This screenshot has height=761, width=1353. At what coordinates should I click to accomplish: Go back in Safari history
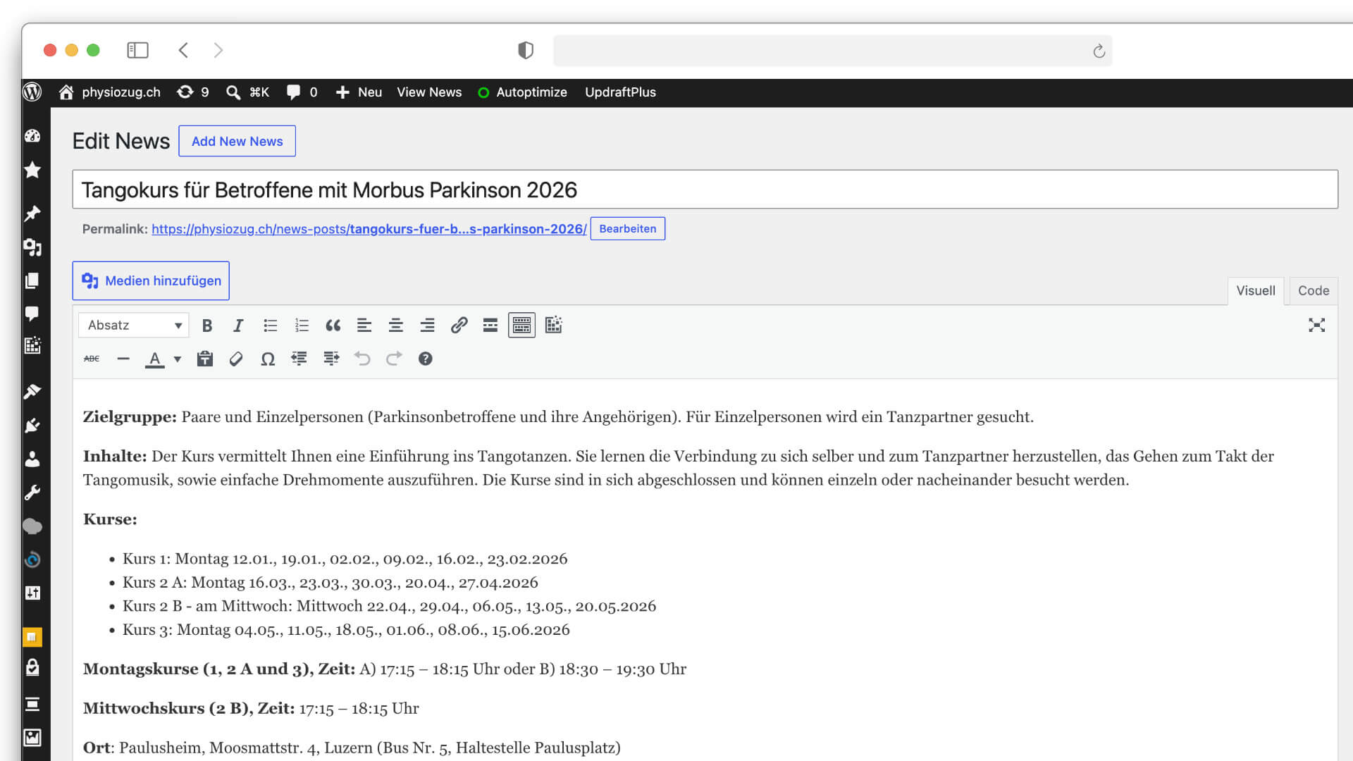click(x=183, y=50)
